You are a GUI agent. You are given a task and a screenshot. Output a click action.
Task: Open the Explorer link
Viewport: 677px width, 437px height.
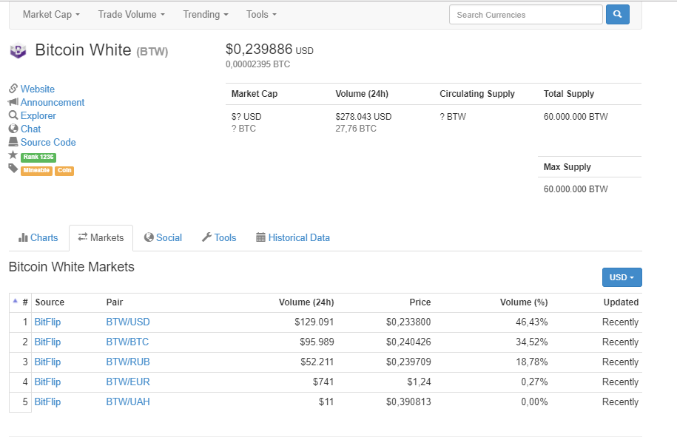pos(38,116)
